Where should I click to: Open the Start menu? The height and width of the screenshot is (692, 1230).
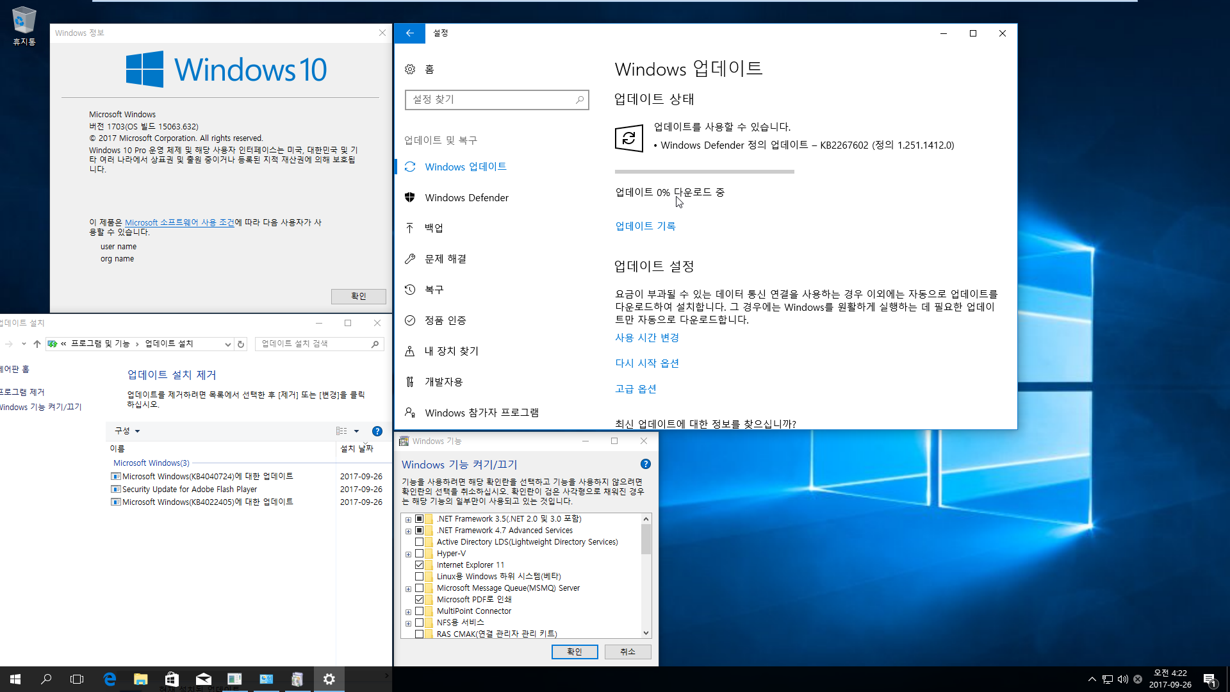15,679
